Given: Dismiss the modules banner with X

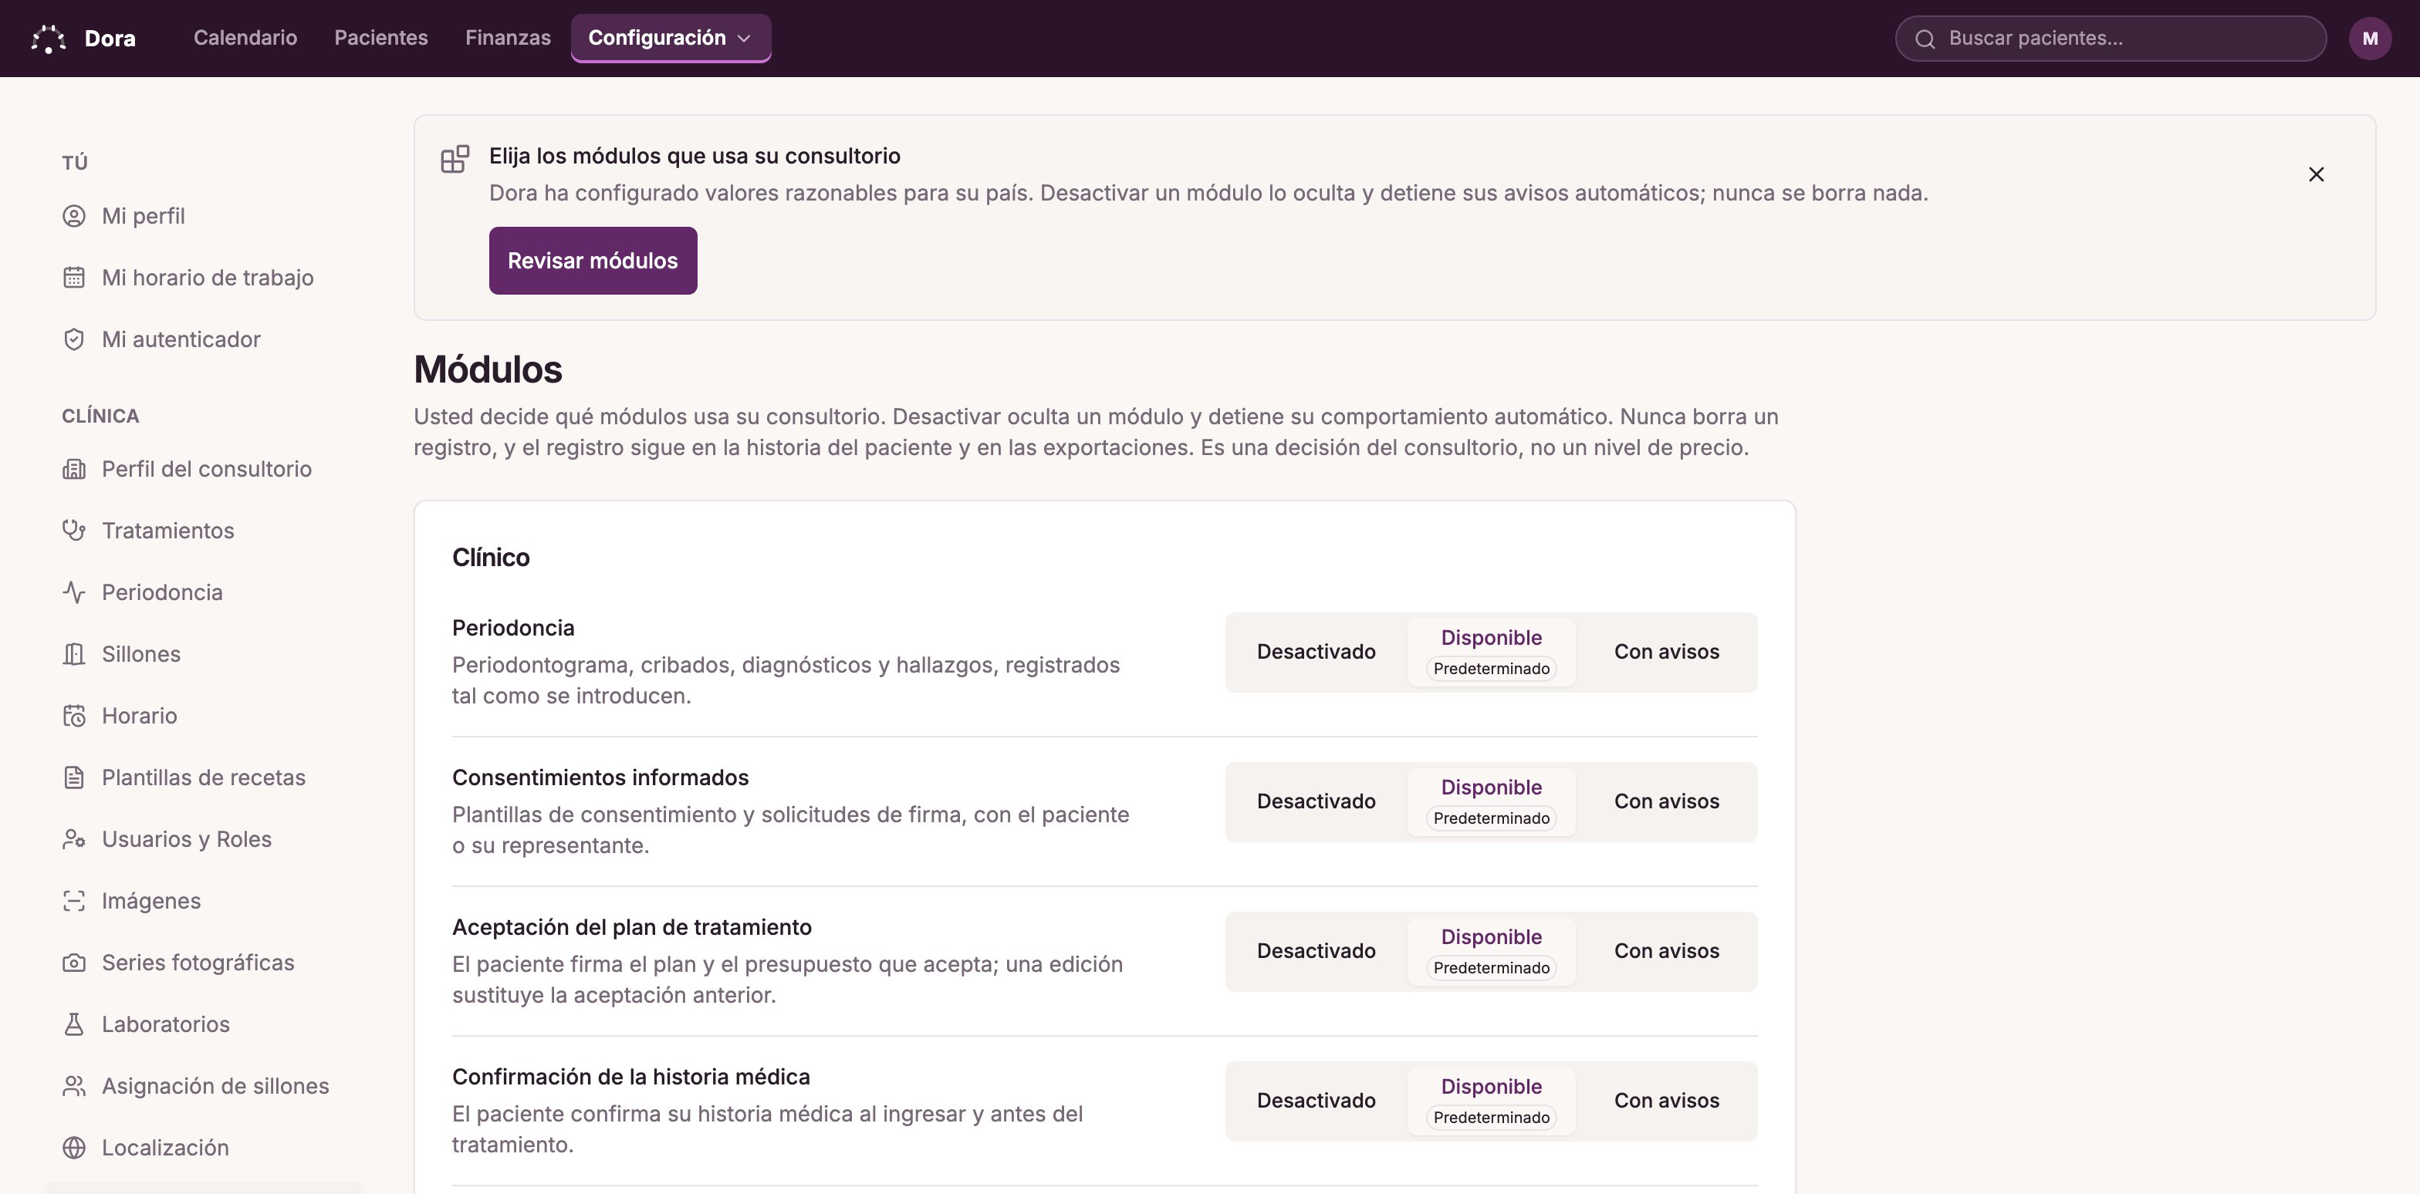Looking at the screenshot, I should point(2316,174).
